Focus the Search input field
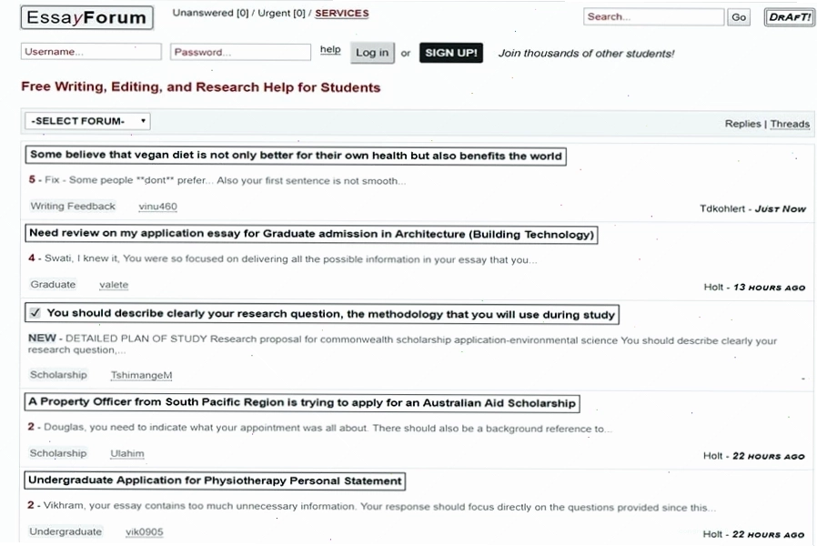Viewport: 817px width, 546px height. point(653,16)
